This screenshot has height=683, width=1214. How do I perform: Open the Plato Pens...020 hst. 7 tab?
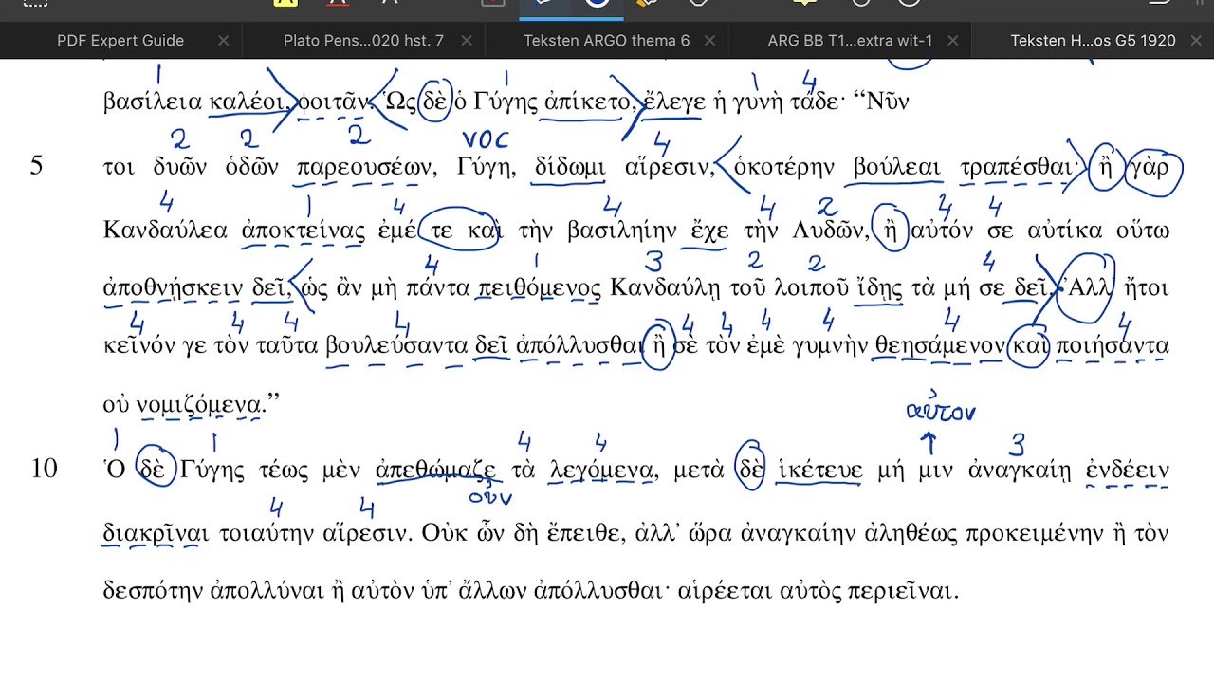363,41
